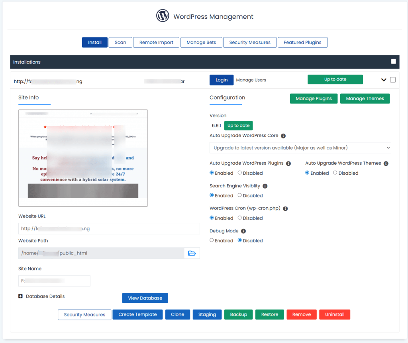Open the folder browser for Website Path

tap(192, 253)
